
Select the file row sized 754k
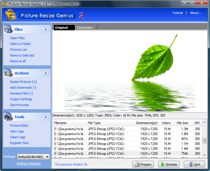pos(127,154)
